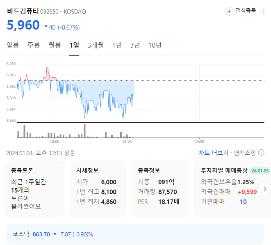
Task: Click the 관심종목 label
Action: 246,11
